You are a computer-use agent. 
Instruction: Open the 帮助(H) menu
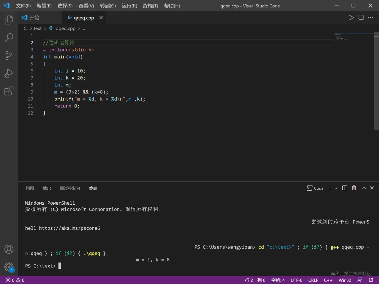(x=172, y=6)
